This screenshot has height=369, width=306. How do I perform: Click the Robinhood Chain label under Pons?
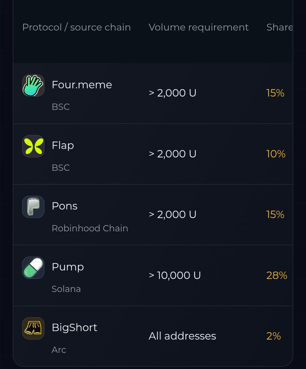90,228
